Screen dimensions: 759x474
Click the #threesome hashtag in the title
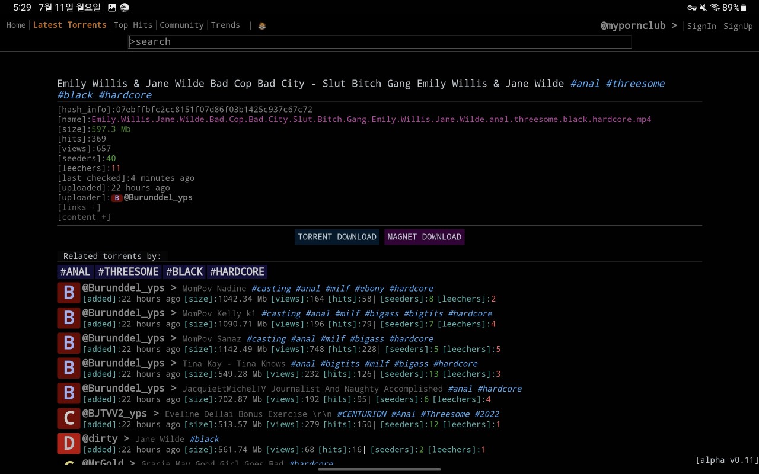635,84
